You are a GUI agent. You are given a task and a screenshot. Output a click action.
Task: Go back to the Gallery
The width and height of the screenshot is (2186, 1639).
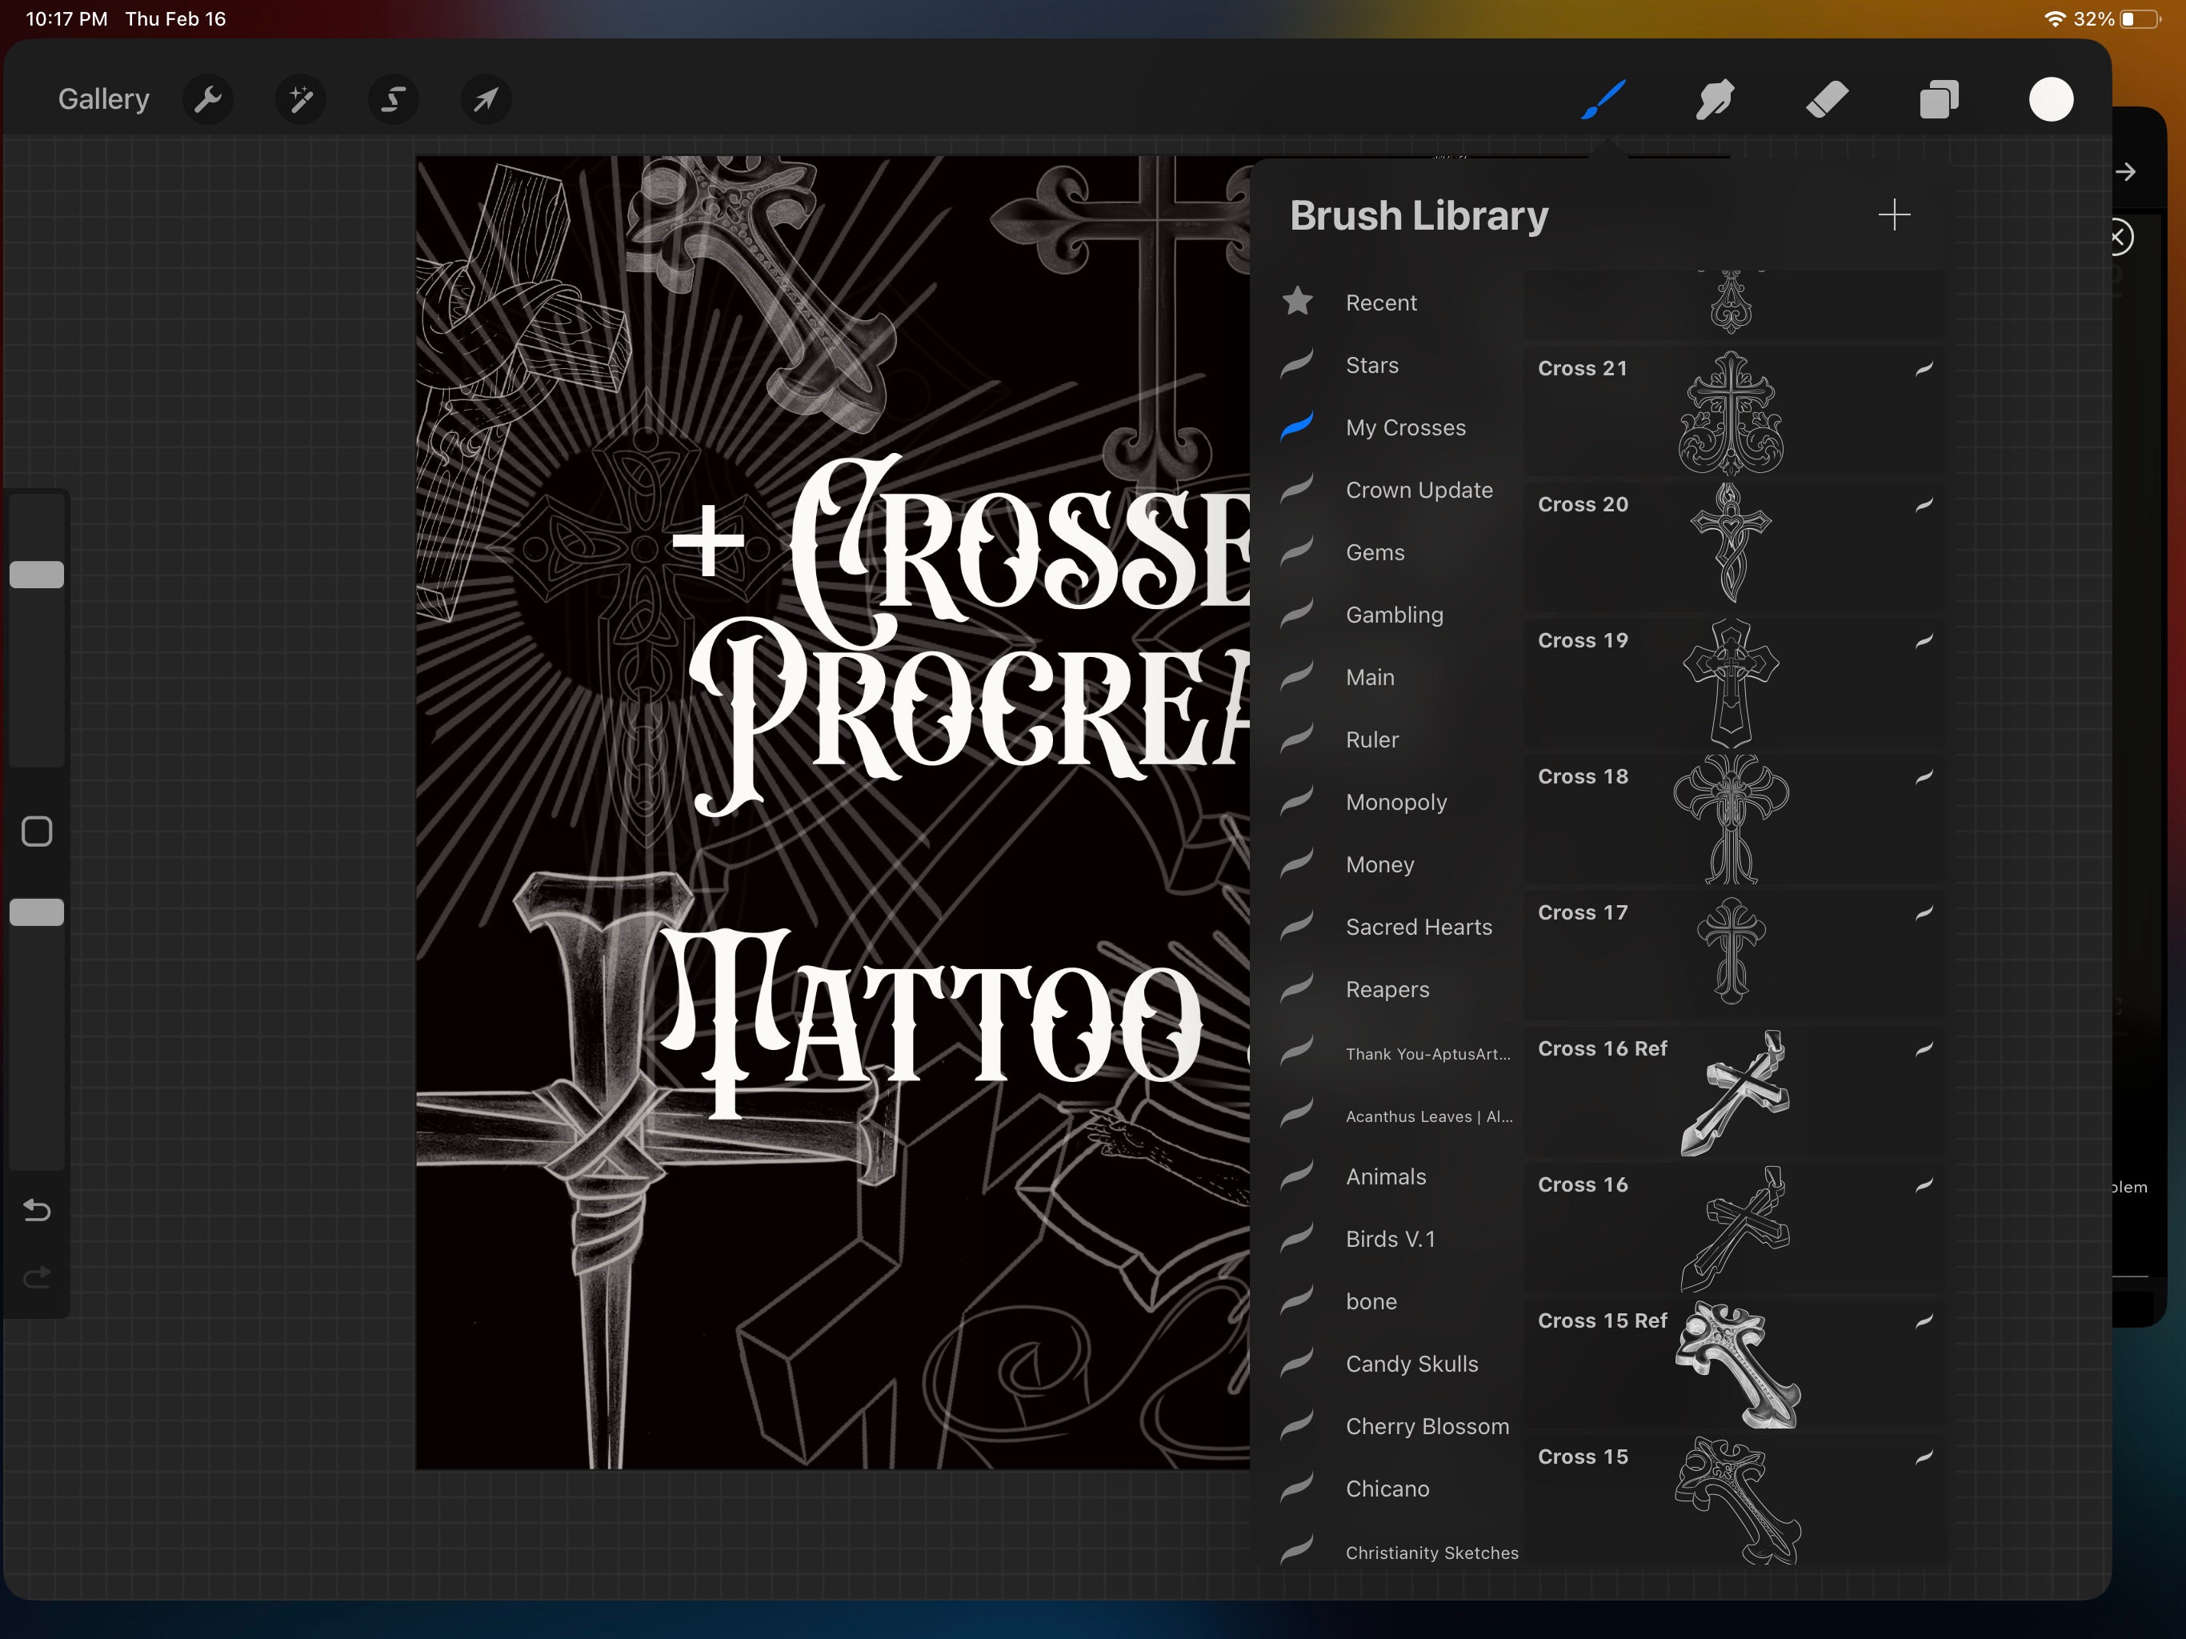point(102,99)
